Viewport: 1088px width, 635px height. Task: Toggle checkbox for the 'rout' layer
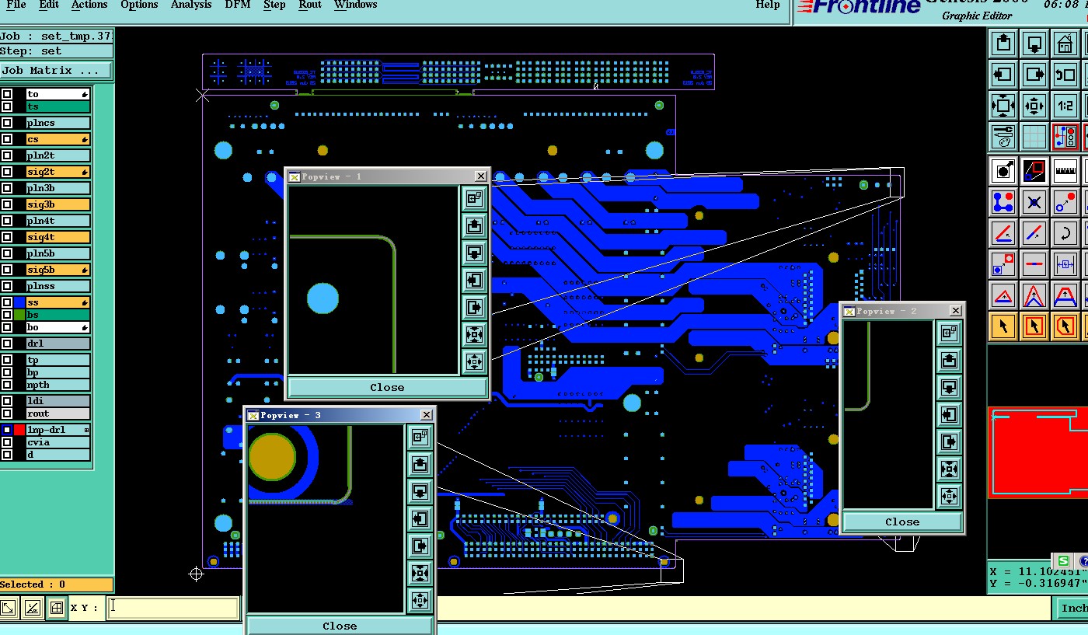point(7,413)
